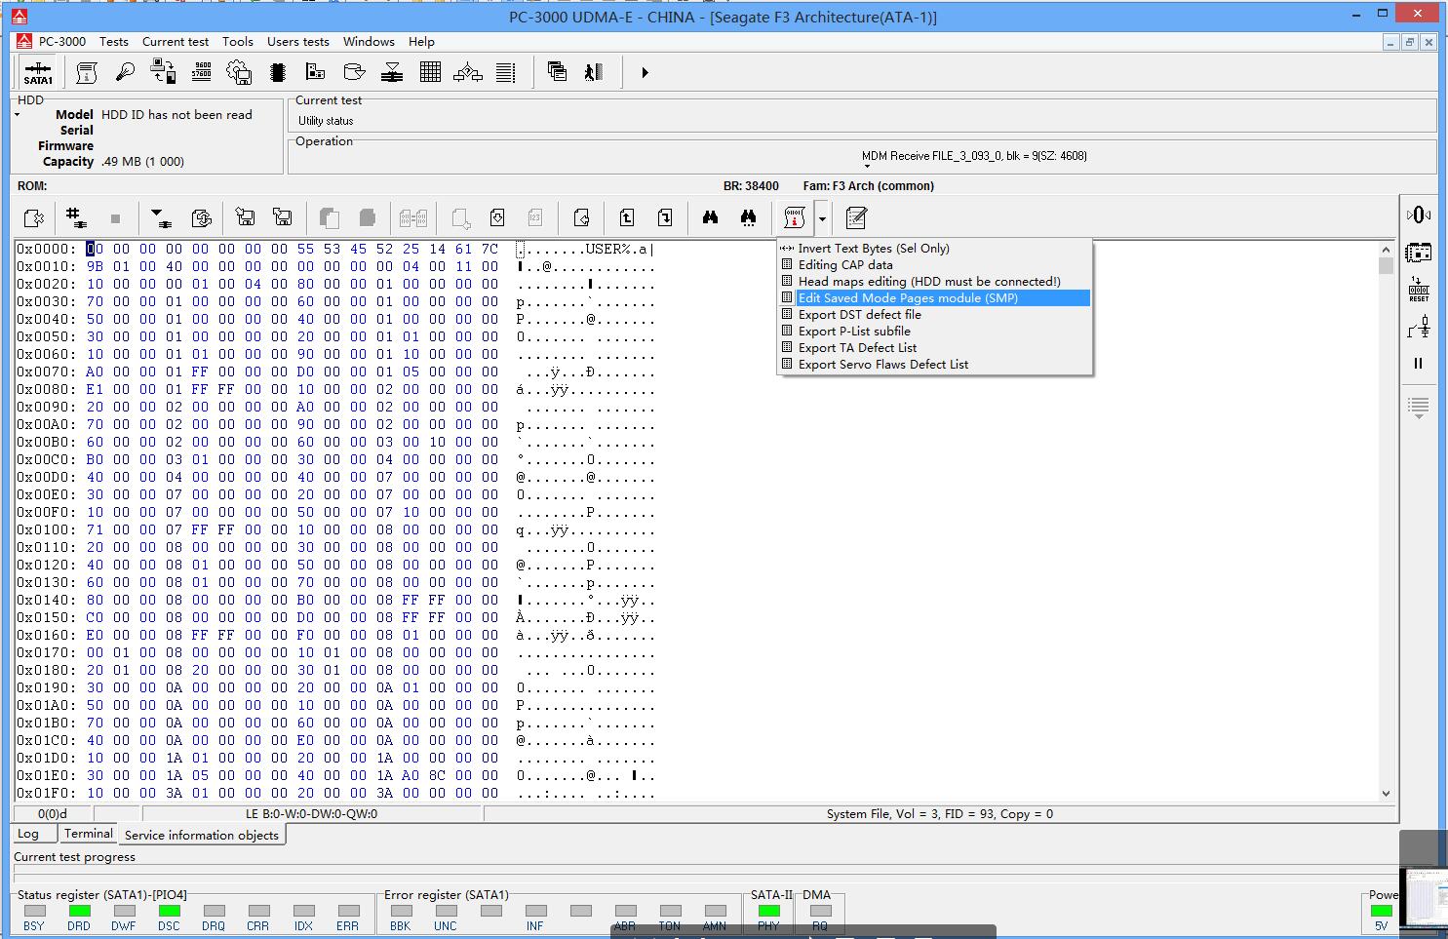Image resolution: width=1448 pixels, height=939 pixels.
Task: Open dropdown arrow beside the script tools icon
Action: click(x=822, y=218)
